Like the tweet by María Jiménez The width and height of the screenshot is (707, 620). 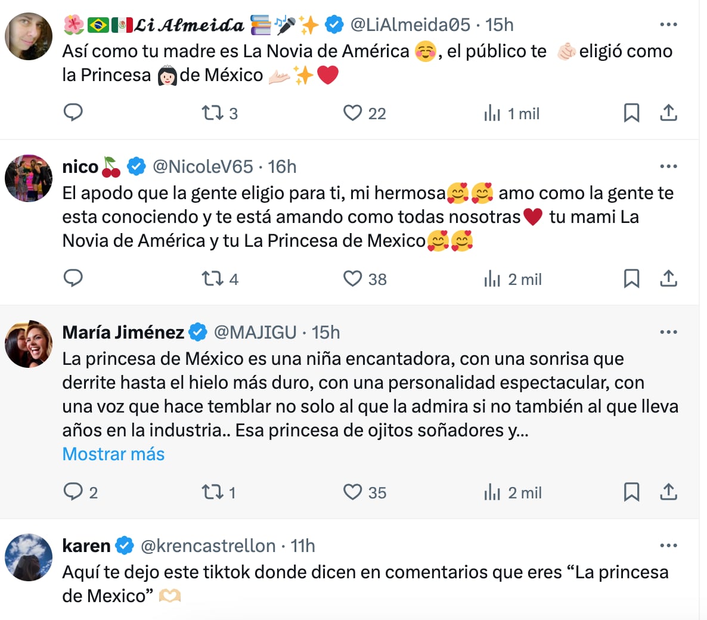[x=353, y=492]
